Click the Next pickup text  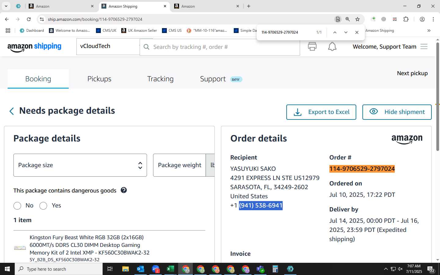(412, 73)
